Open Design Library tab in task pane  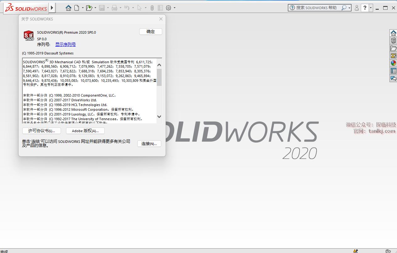point(393,41)
